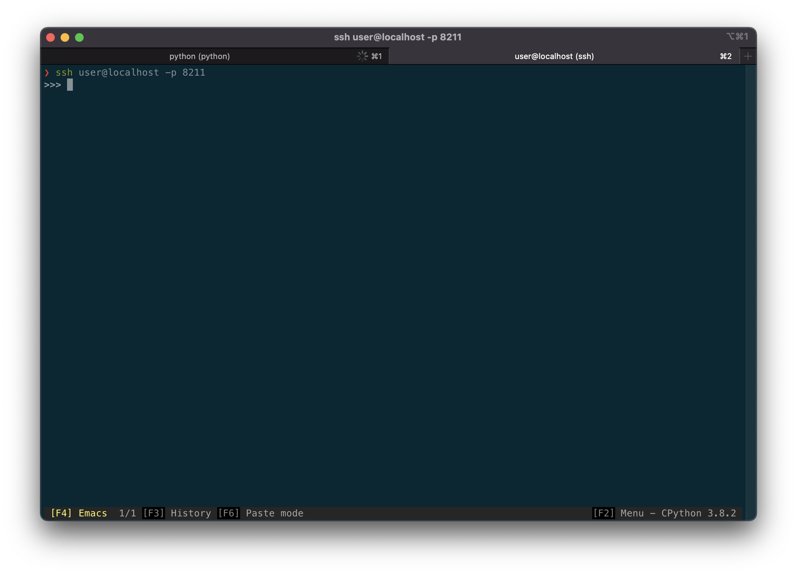
Task: Open the bpython menu via [F2] Menu
Action: pyautogui.click(x=604, y=513)
